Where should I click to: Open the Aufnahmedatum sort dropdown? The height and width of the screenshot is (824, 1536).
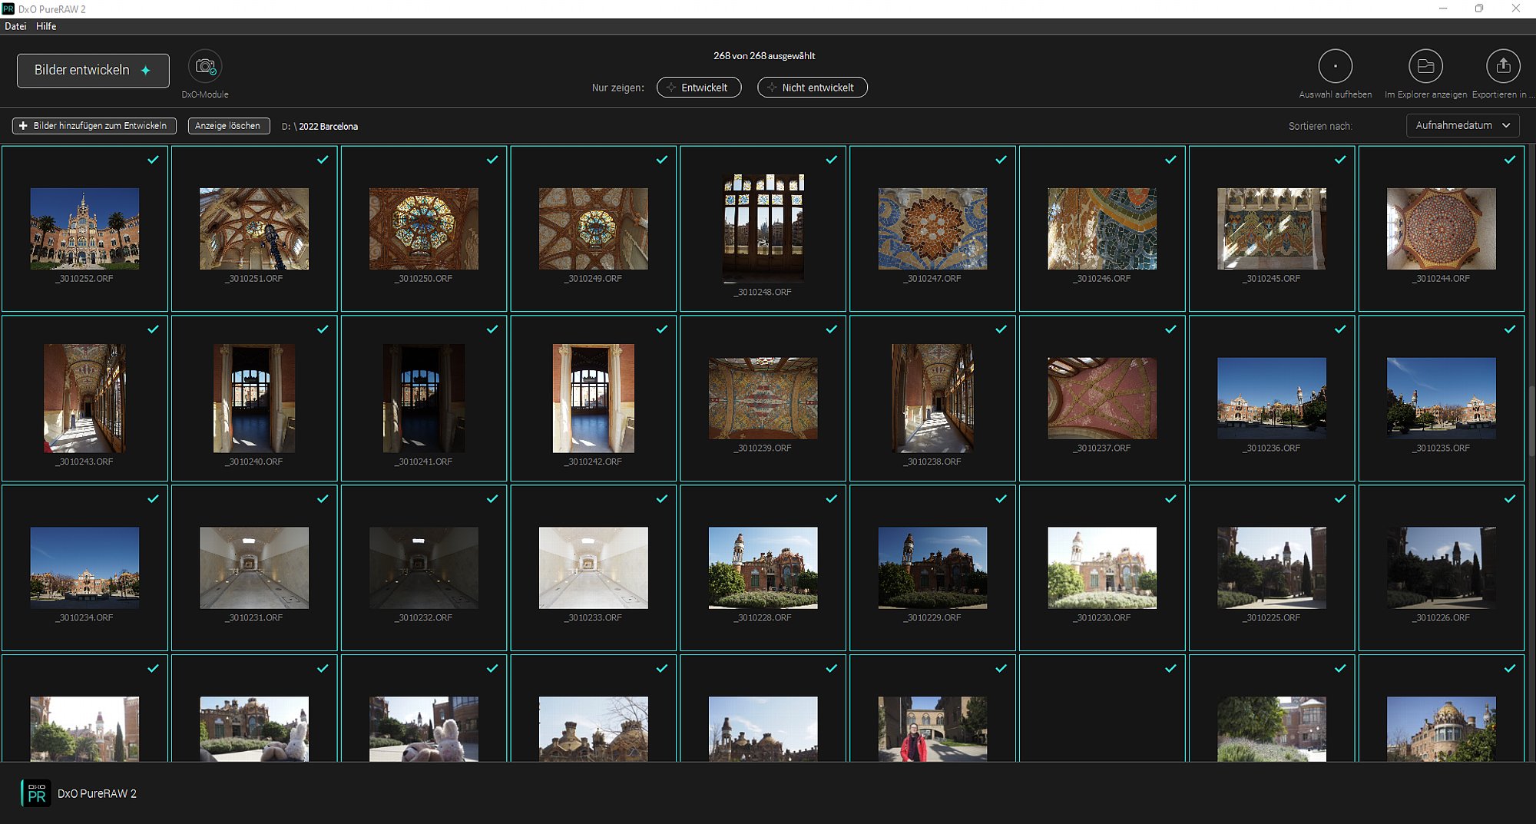pos(1462,125)
